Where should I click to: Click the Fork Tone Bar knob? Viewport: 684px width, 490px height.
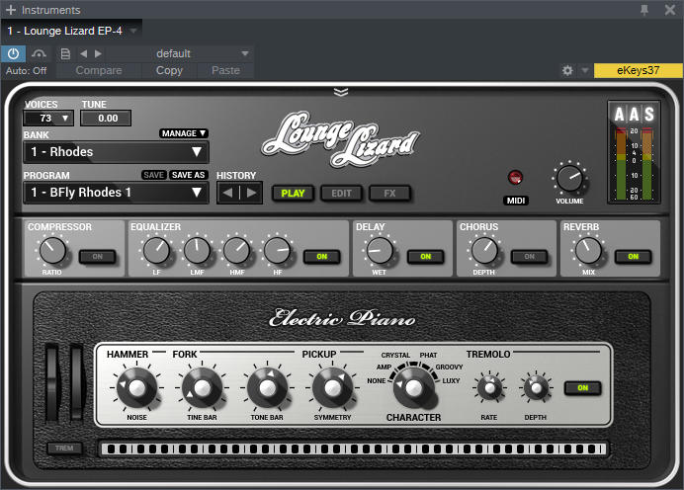point(267,387)
